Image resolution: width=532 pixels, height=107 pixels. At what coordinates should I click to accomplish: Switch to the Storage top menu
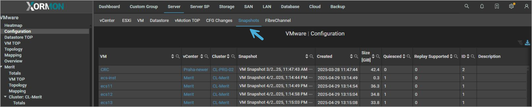(227, 7)
